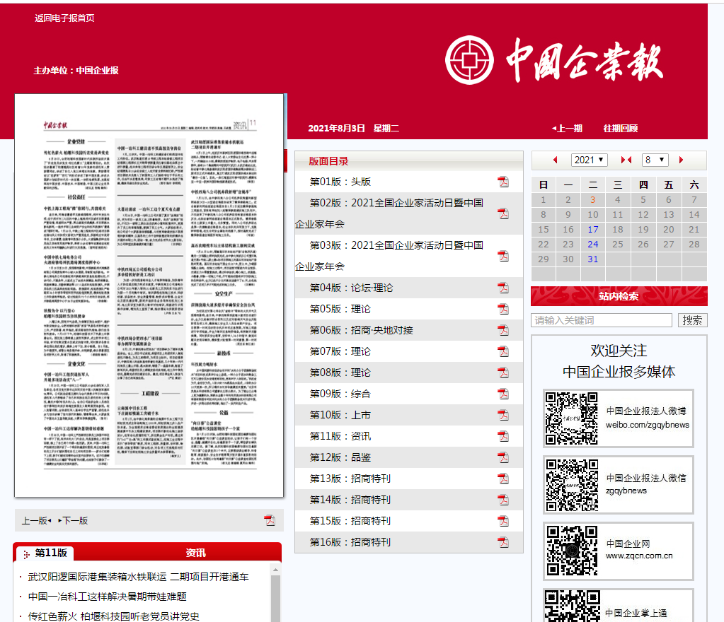Select August 3 in calendar
Viewport: 724px width, 622px height.
coord(593,199)
